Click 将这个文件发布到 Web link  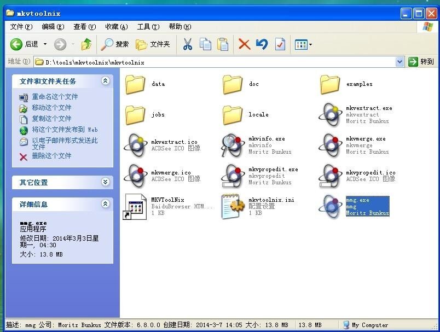point(65,130)
